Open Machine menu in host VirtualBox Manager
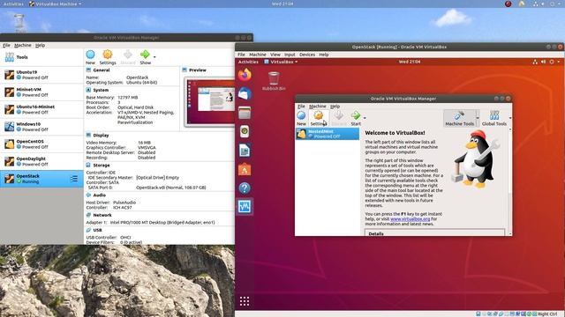 click(x=23, y=45)
